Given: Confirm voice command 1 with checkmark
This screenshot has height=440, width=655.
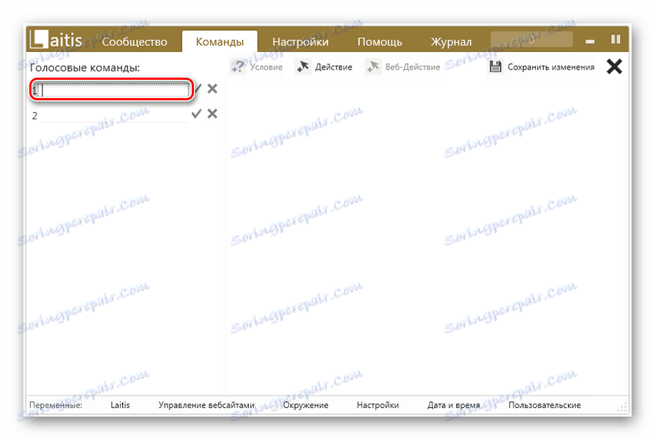Looking at the screenshot, I should [x=198, y=88].
